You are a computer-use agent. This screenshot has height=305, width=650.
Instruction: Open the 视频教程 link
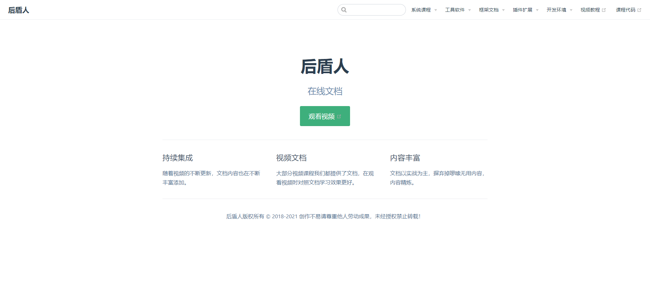pos(590,10)
